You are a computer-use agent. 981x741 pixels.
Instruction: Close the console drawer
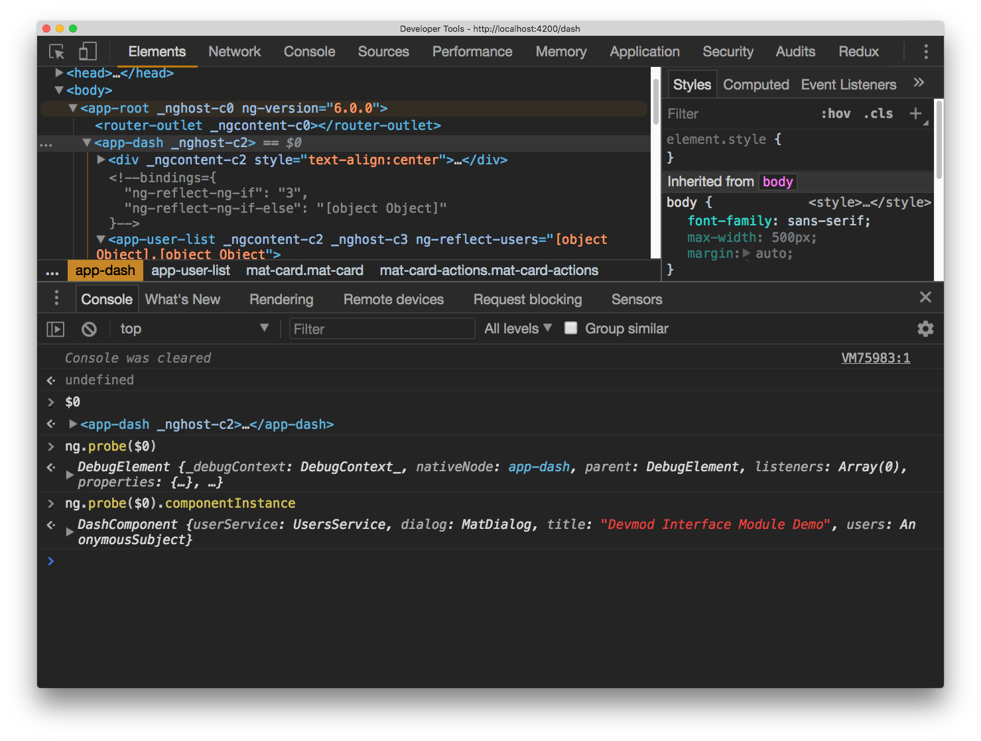coord(925,298)
